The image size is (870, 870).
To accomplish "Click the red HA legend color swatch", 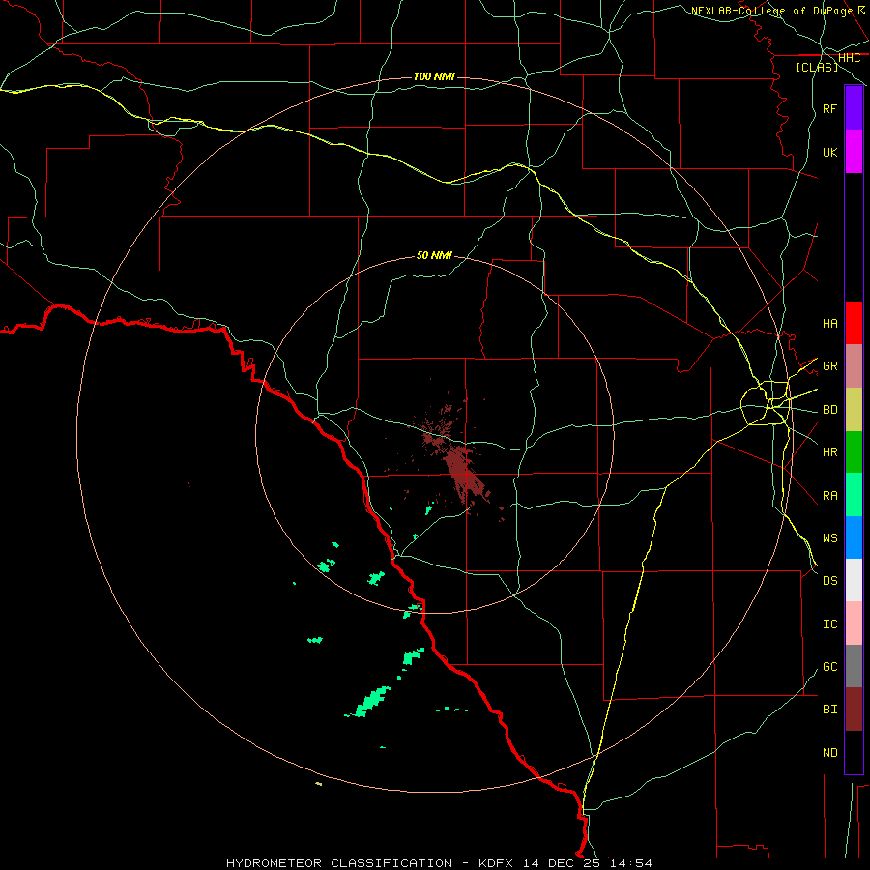I will coord(854,323).
